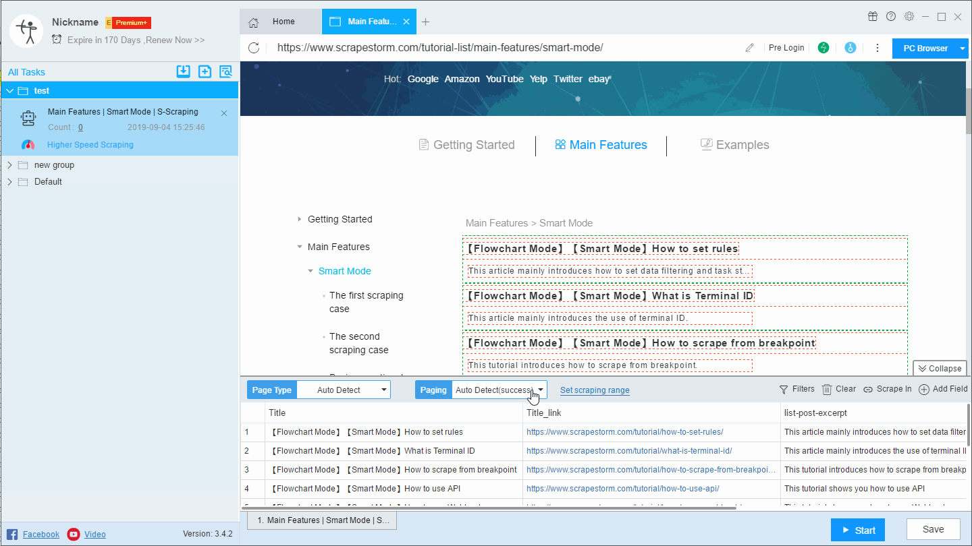Open the Page Type Auto Detect dropdown
Image resolution: width=972 pixels, height=546 pixels.
(344, 390)
